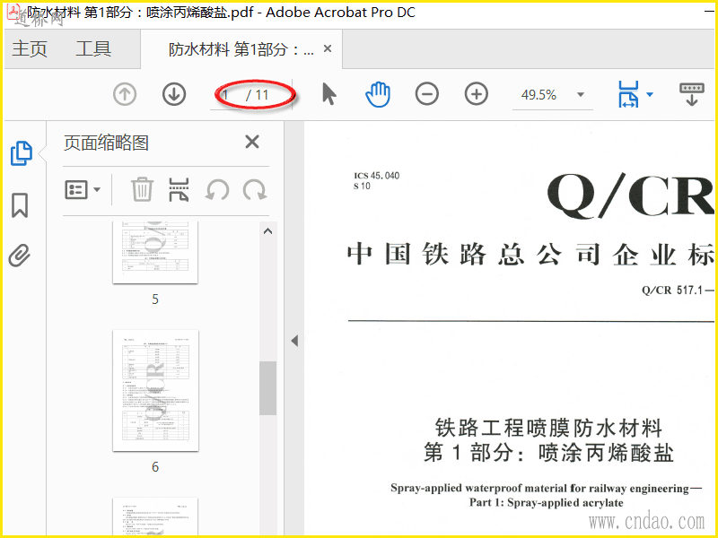
Task: Zoom out with the minus button
Action: point(427,94)
